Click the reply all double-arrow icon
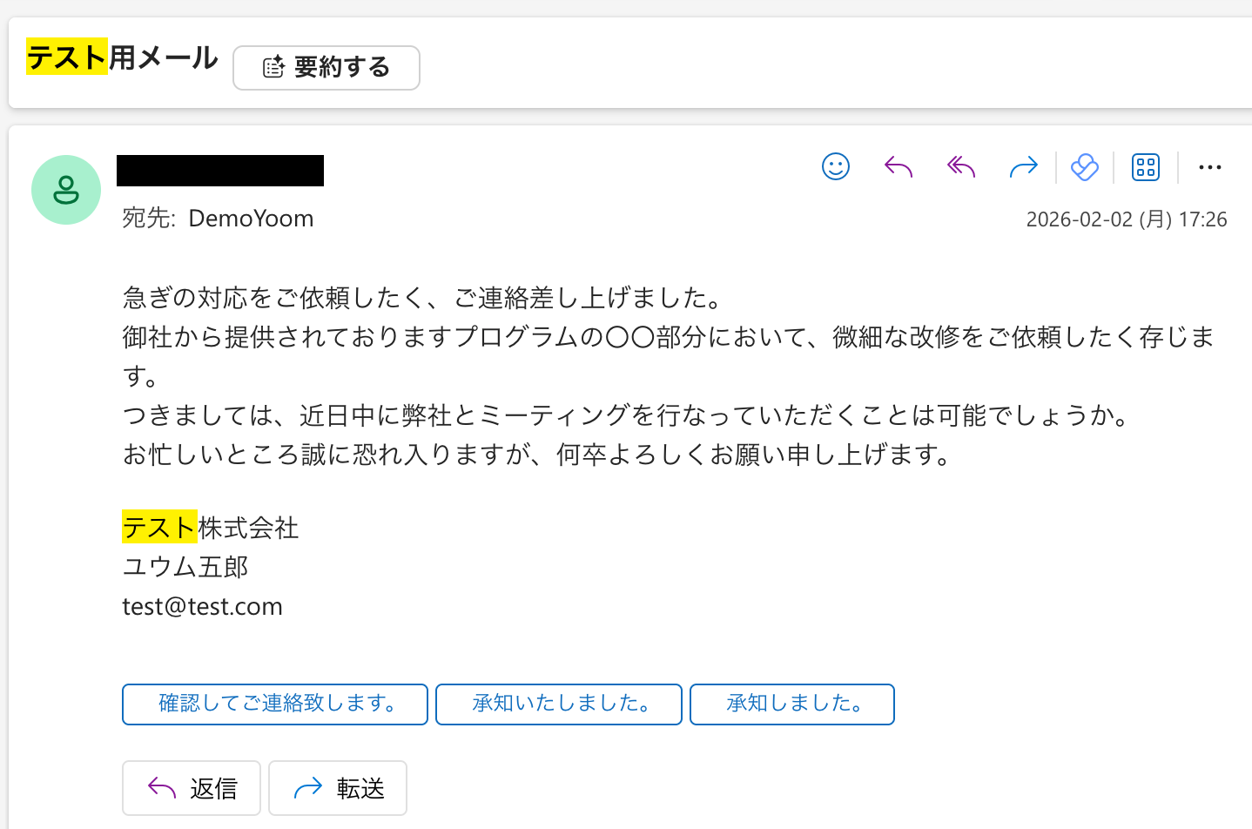Viewport: 1252px width, 829px height. [961, 166]
